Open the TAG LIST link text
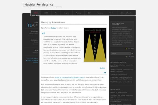This screenshot has height=105, width=158. pos(131,57)
